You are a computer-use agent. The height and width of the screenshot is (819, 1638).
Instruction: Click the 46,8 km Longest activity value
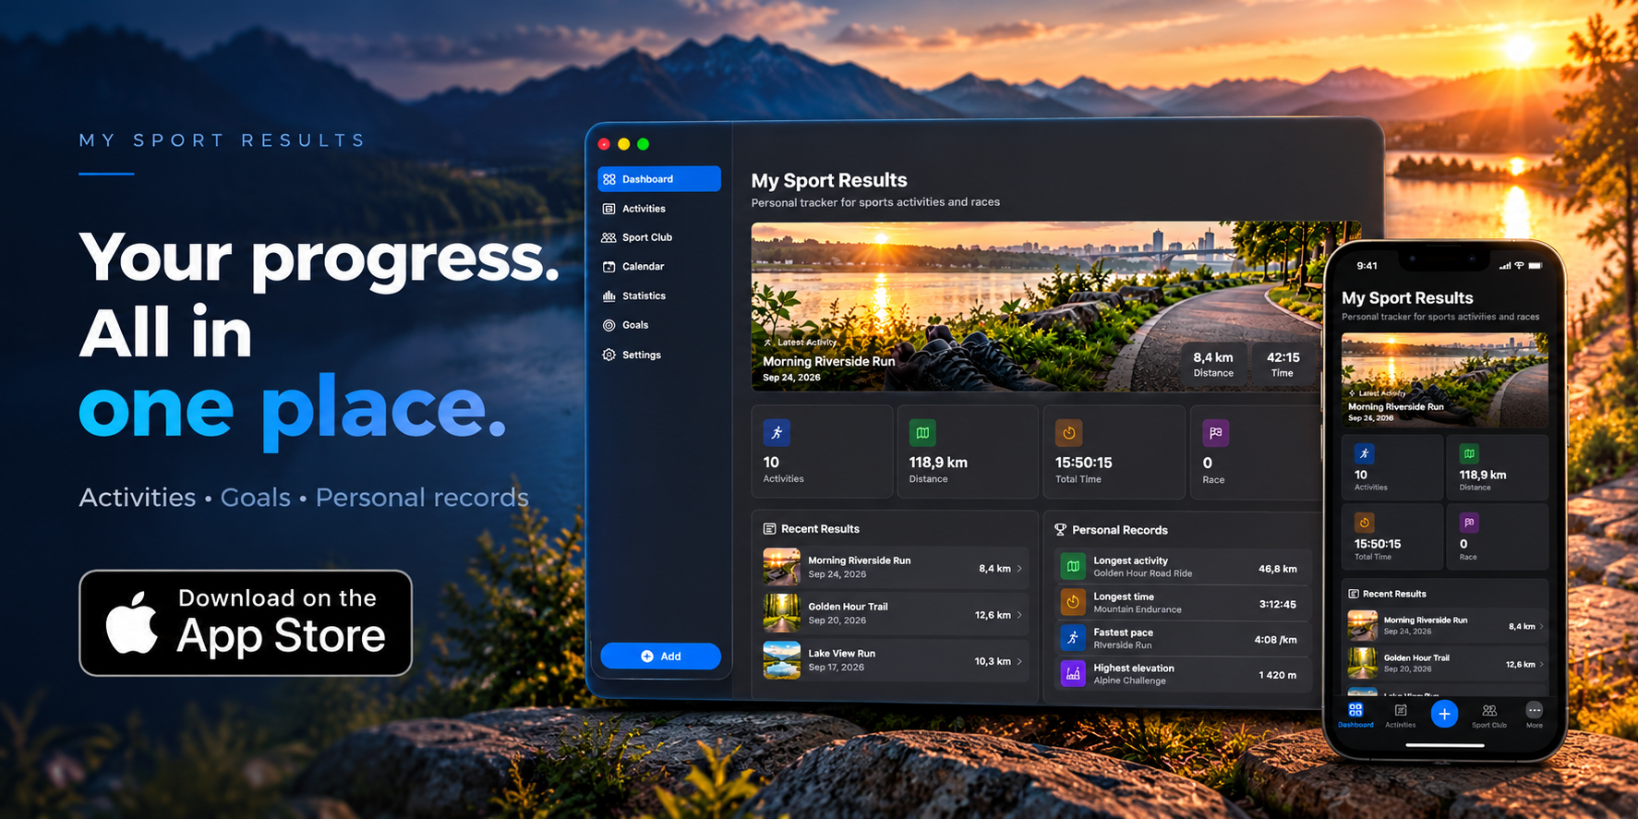1278,569
